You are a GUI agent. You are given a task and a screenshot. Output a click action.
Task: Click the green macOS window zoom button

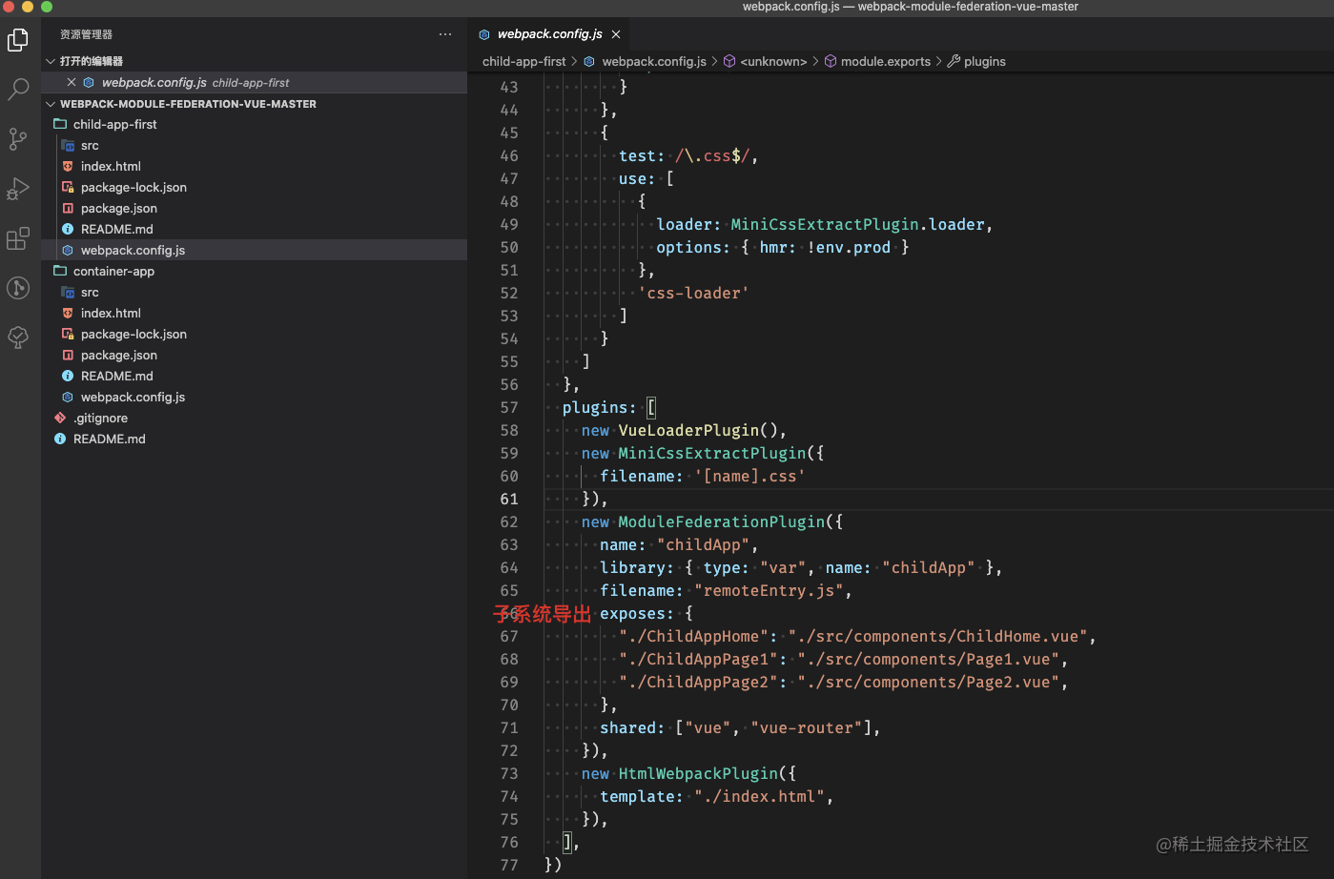click(46, 7)
